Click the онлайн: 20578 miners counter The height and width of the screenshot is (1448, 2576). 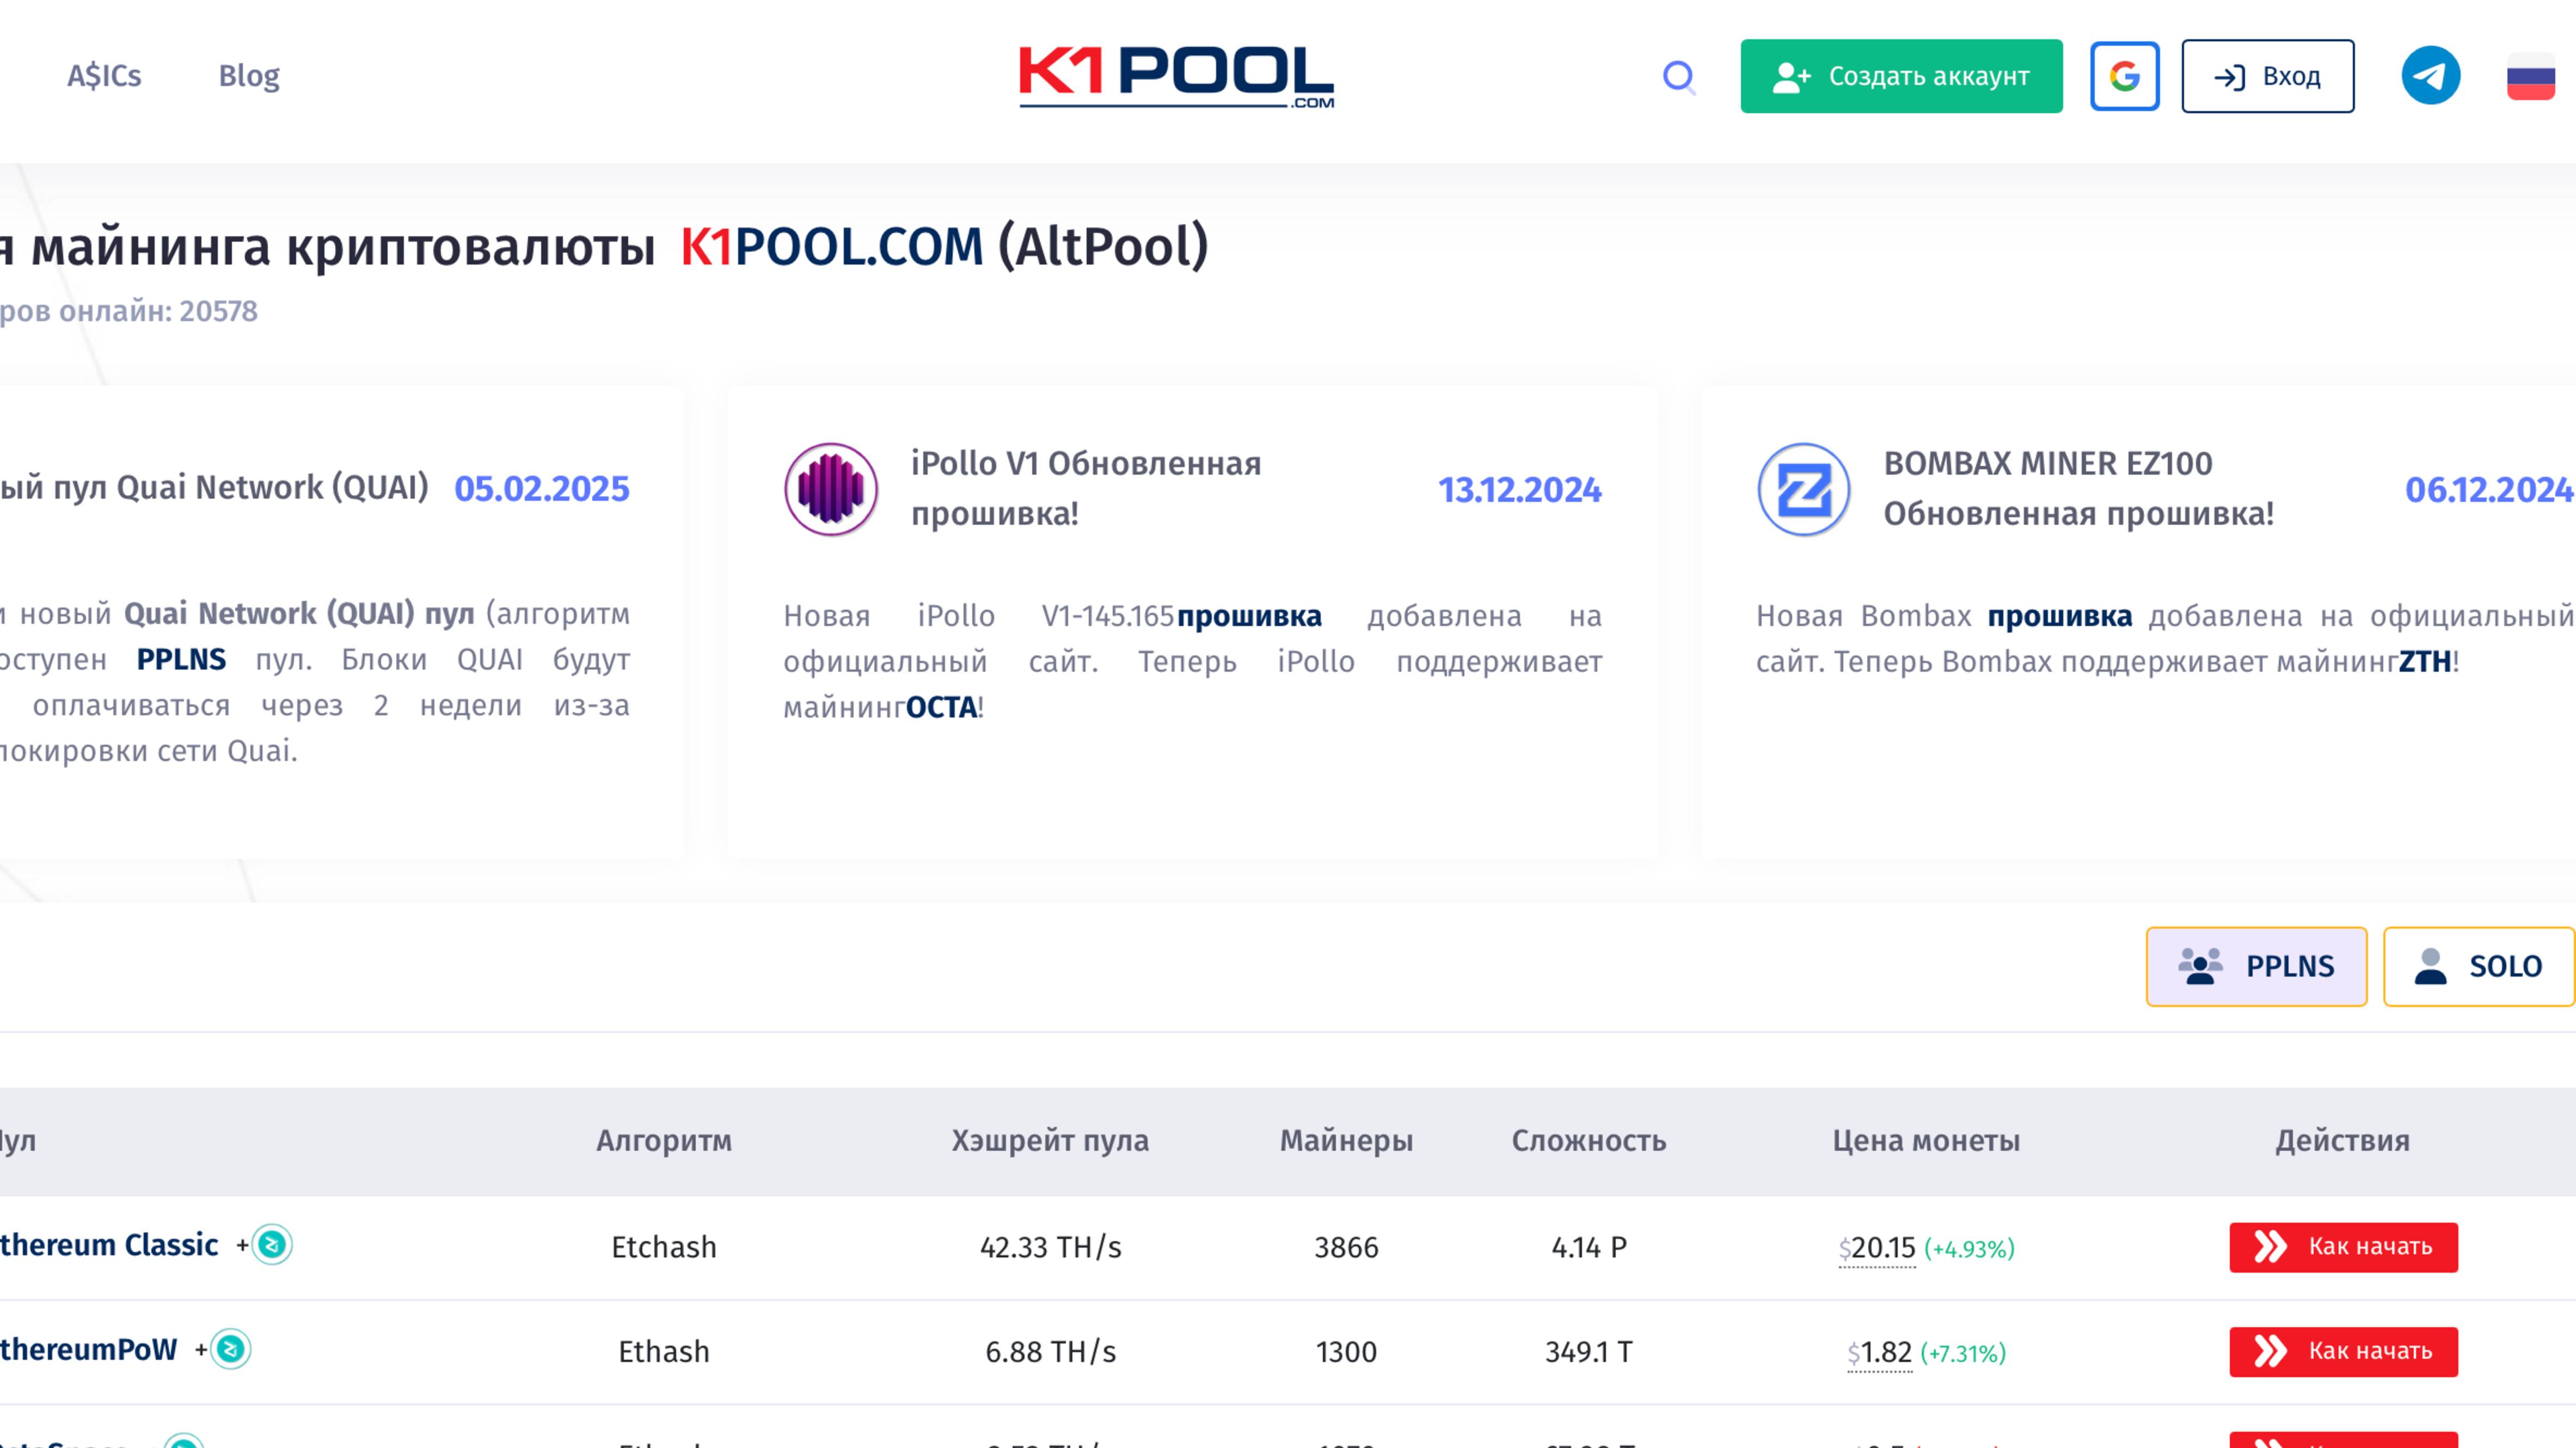158,312
